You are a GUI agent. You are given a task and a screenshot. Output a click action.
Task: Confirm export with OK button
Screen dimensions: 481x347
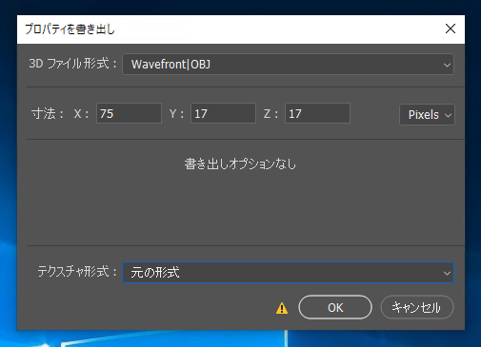(335, 307)
